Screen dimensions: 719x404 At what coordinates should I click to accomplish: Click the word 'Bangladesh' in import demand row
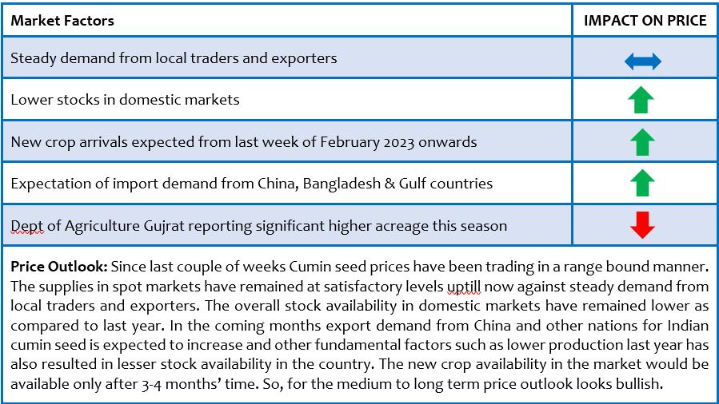pos(342,184)
